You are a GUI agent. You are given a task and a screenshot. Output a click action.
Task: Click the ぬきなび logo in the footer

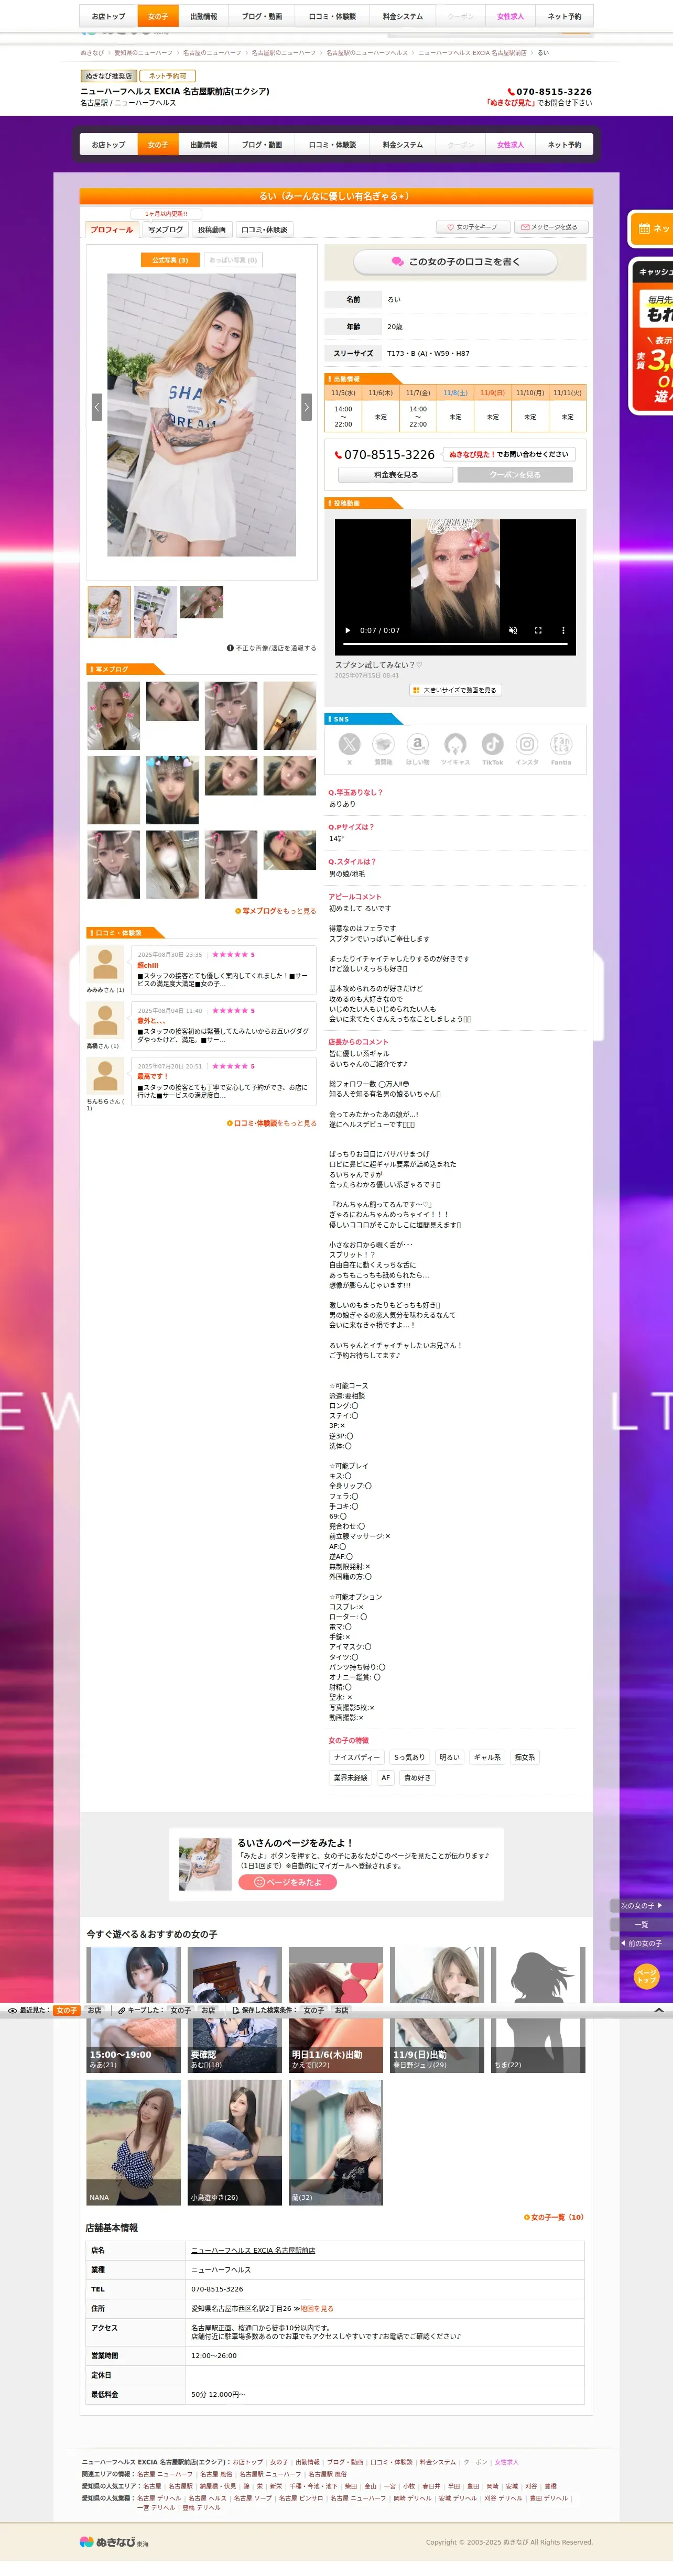point(114,2541)
